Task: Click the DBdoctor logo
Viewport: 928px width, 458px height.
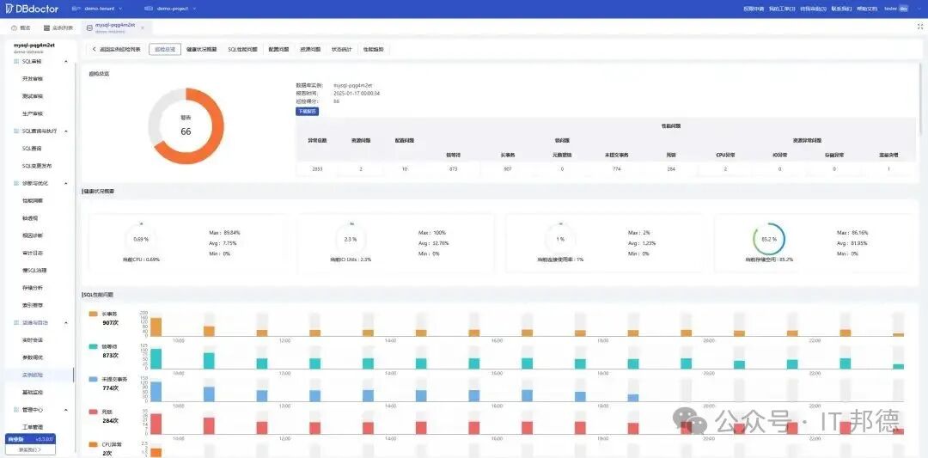Action: pos(32,9)
